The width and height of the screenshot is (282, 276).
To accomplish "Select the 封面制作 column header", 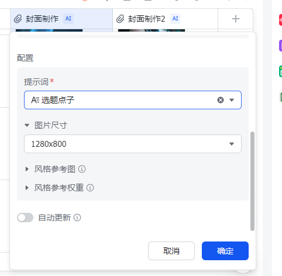I will pyautogui.click(x=61, y=19).
